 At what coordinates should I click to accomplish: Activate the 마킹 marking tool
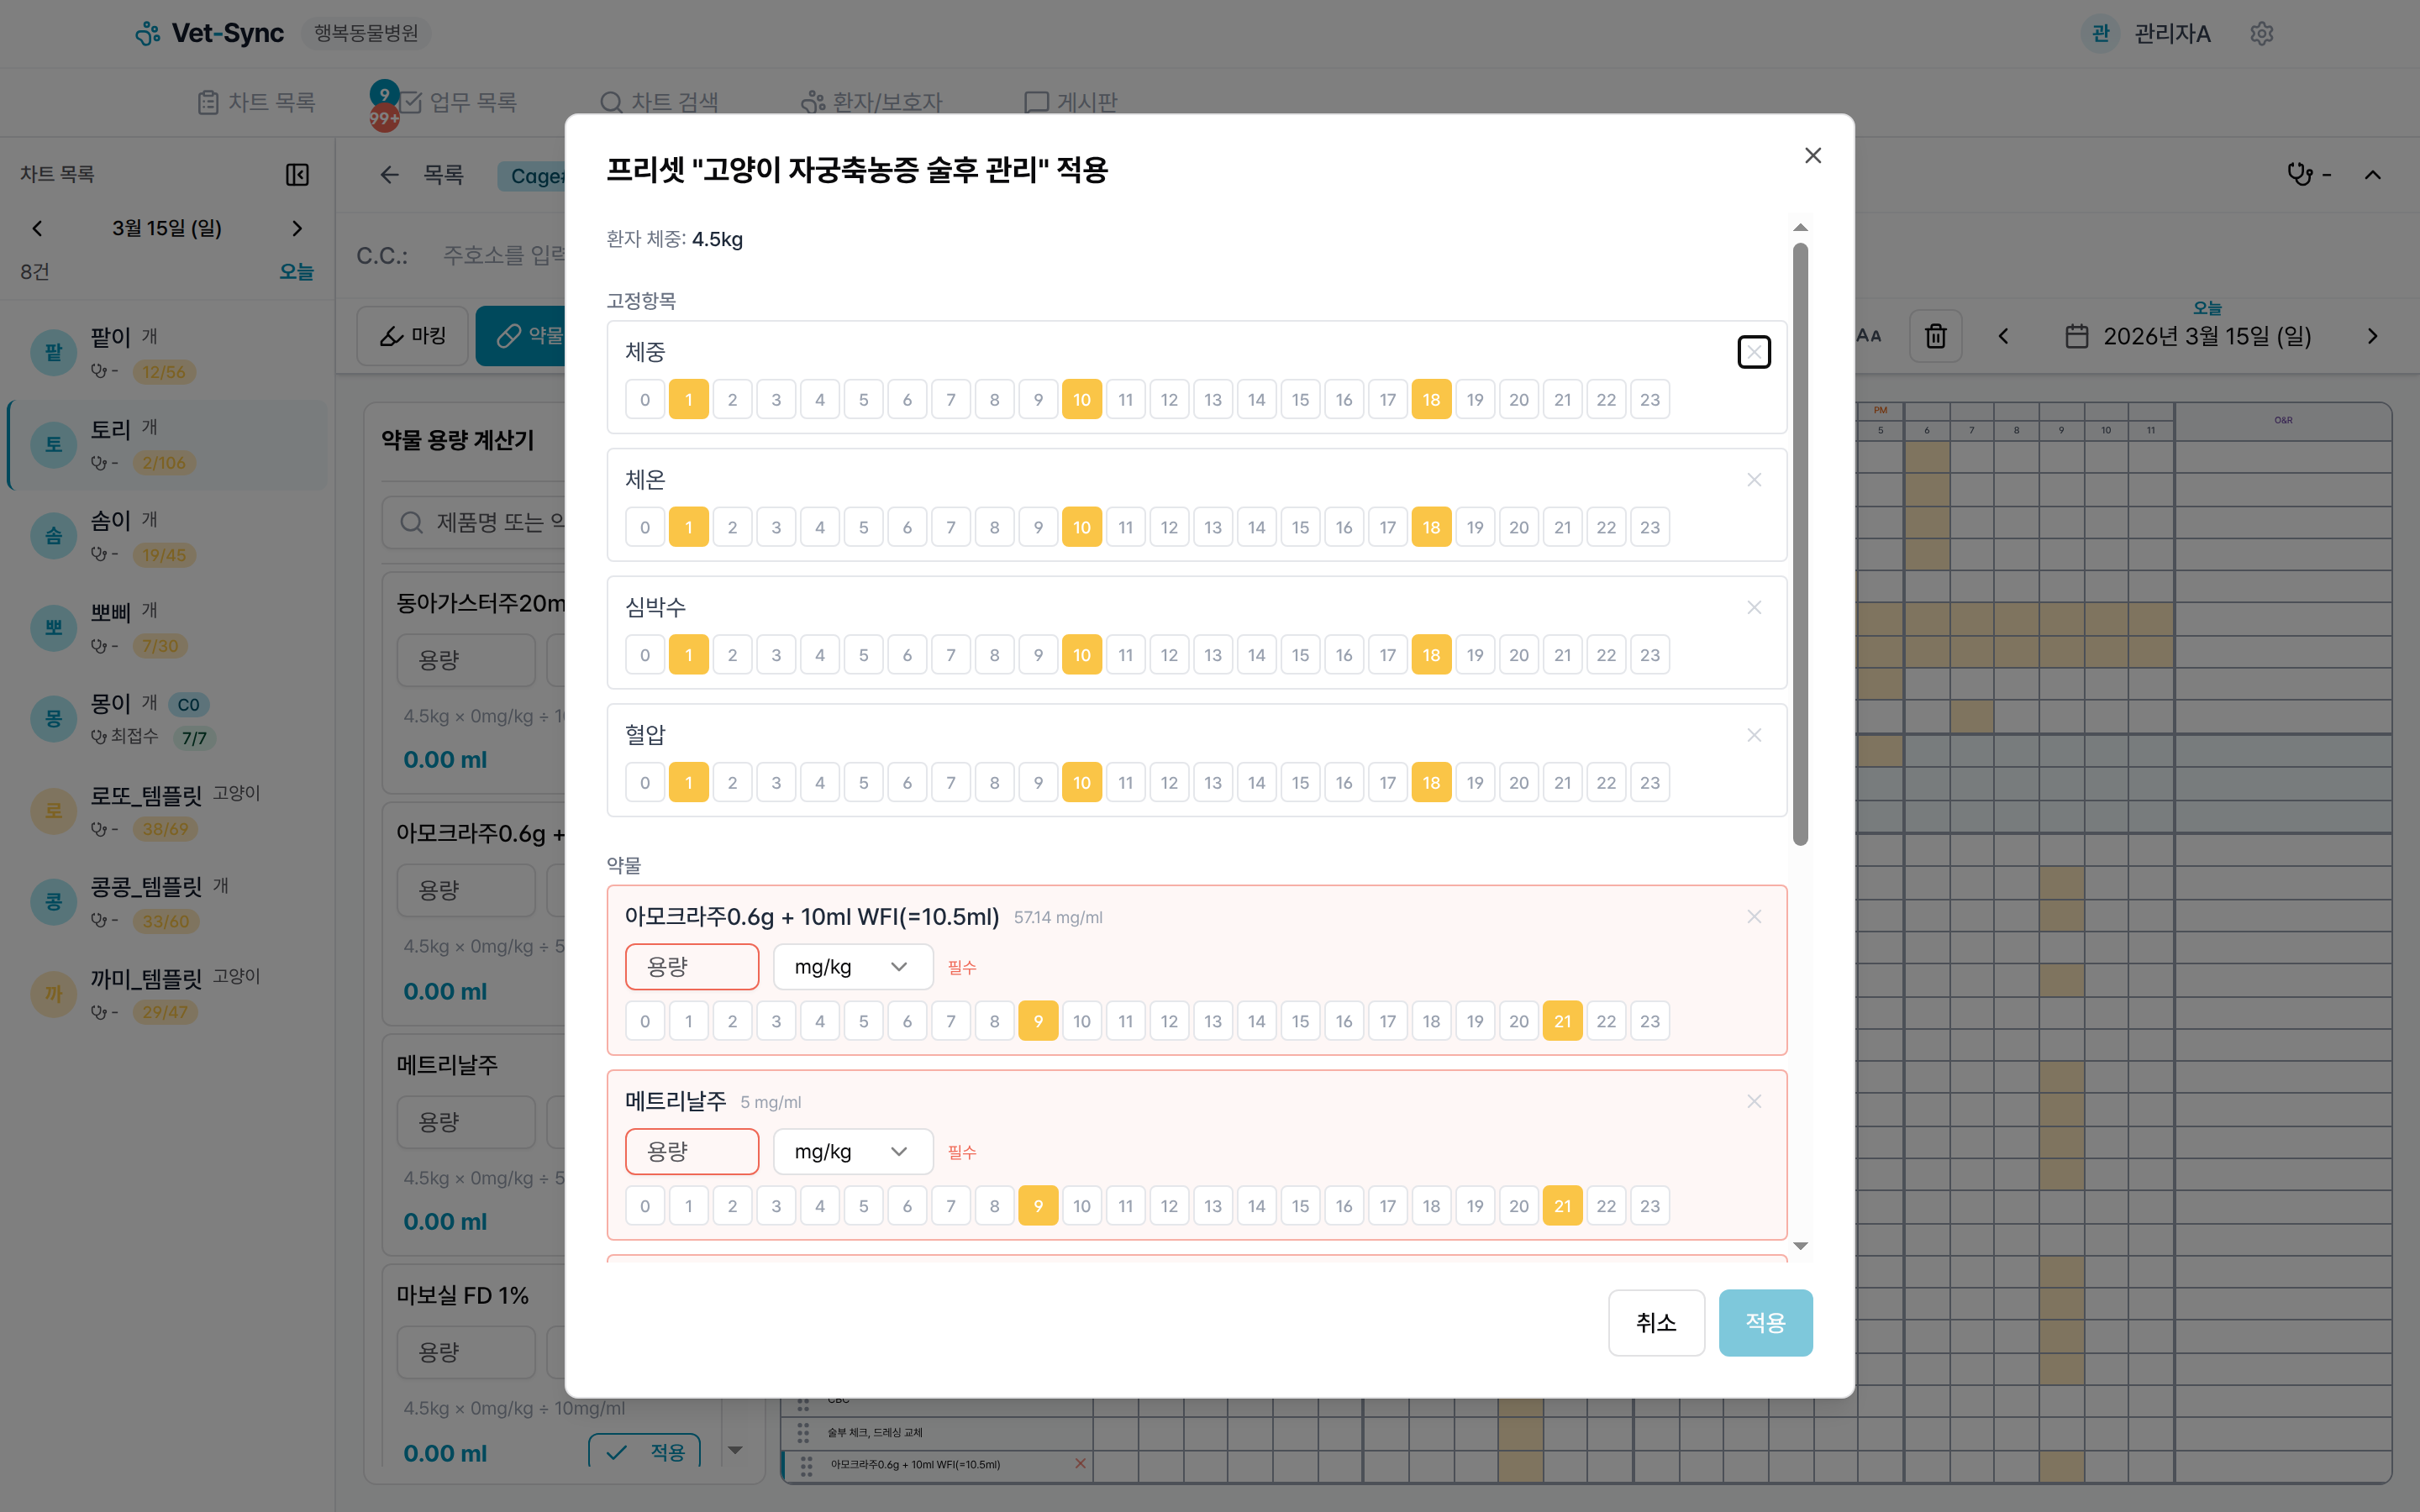pyautogui.click(x=411, y=336)
